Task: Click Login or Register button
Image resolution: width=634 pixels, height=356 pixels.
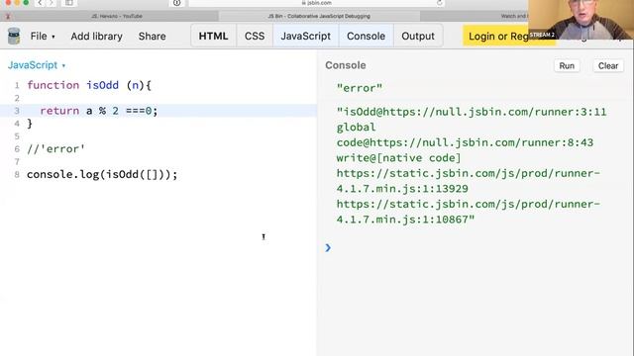Action: click(x=498, y=36)
